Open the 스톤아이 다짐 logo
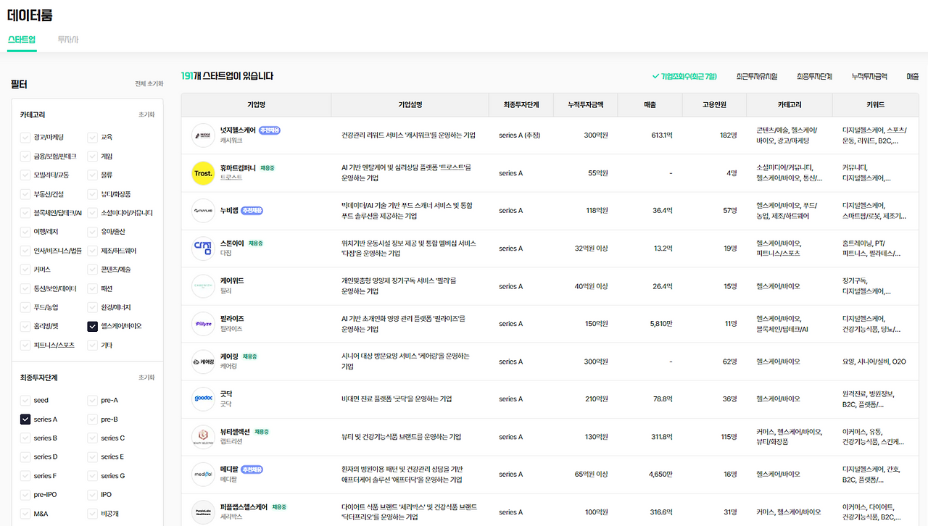The height and width of the screenshot is (526, 928). point(203,249)
